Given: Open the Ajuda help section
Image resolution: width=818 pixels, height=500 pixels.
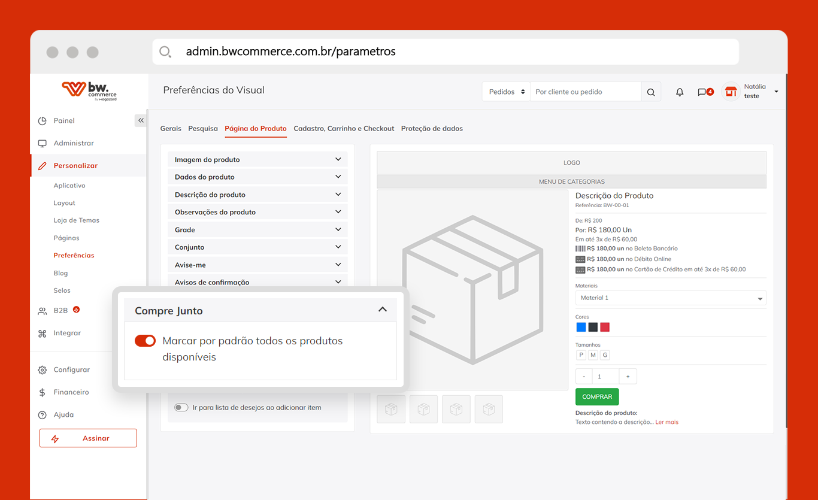Looking at the screenshot, I should 63,414.
